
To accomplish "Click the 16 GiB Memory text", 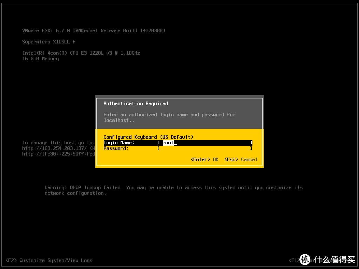I will 40,58.
